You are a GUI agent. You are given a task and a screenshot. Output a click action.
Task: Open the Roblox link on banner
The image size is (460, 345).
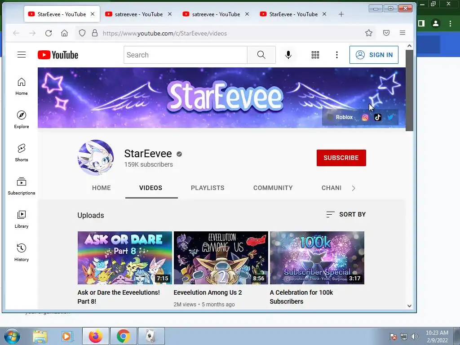click(x=341, y=117)
